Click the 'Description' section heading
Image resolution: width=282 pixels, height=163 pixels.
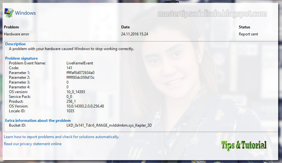pos(15,44)
